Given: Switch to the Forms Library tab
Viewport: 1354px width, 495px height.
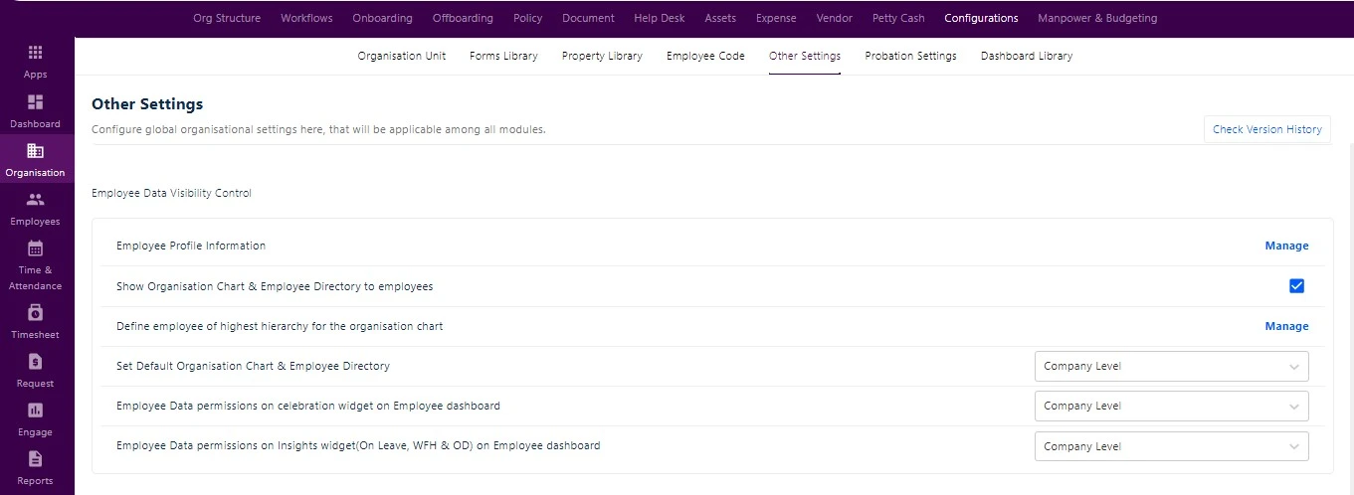Looking at the screenshot, I should pyautogui.click(x=503, y=57).
